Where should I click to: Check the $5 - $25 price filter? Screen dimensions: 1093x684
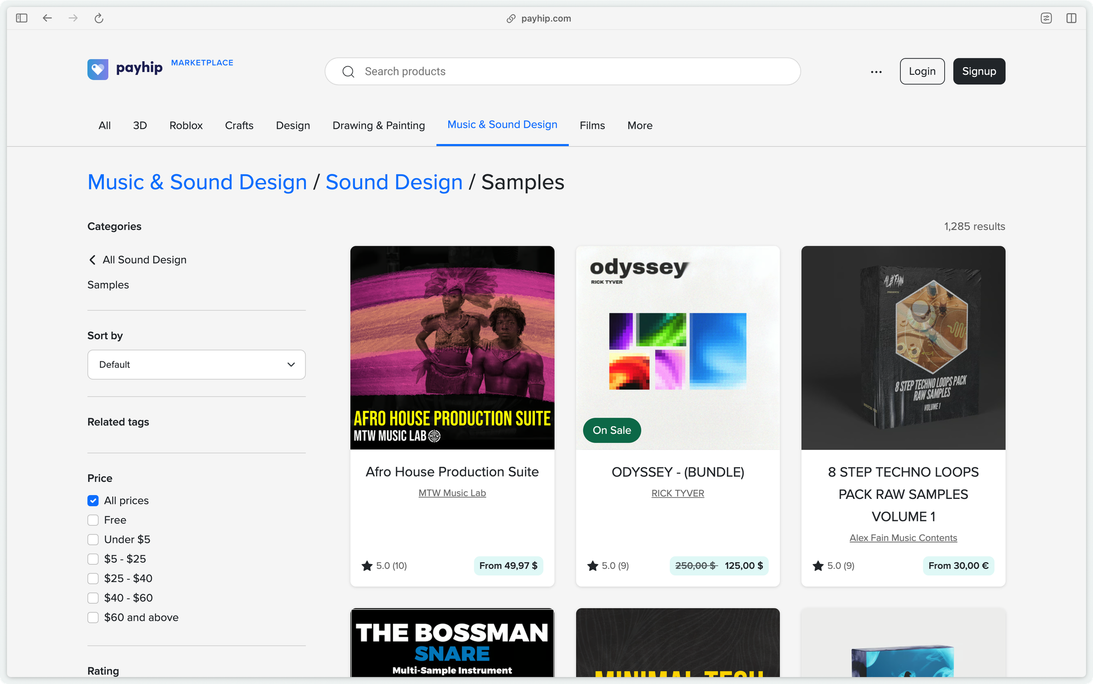[93, 559]
